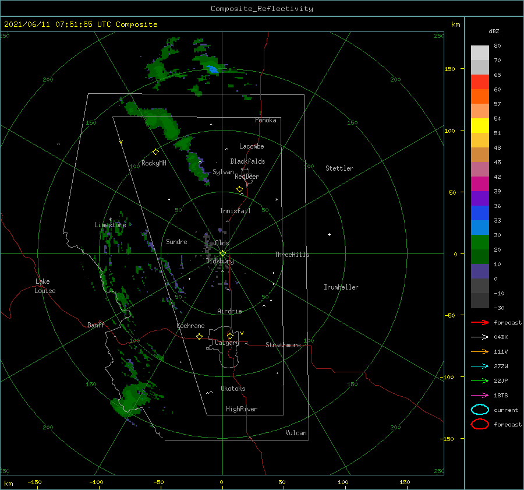Click the Sundre town label
The height and width of the screenshot is (490, 524).
pyautogui.click(x=176, y=241)
